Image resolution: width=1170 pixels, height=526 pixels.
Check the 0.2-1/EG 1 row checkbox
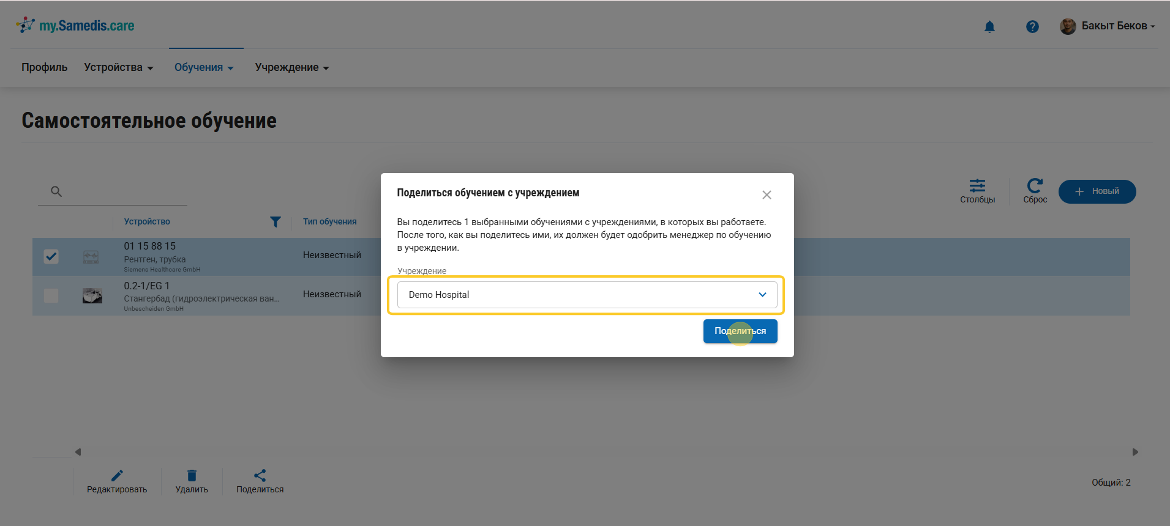pos(51,295)
